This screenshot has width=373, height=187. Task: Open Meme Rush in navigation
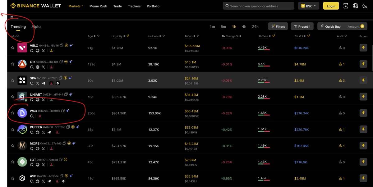click(x=98, y=6)
